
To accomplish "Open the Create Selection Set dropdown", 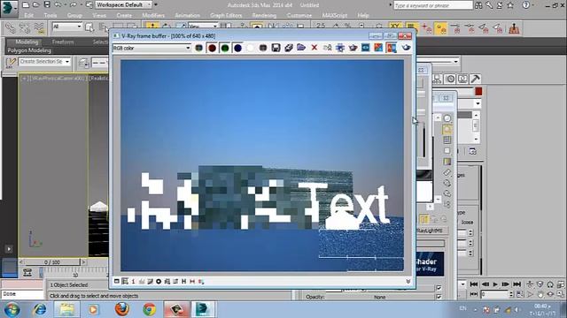I will coord(44,62).
